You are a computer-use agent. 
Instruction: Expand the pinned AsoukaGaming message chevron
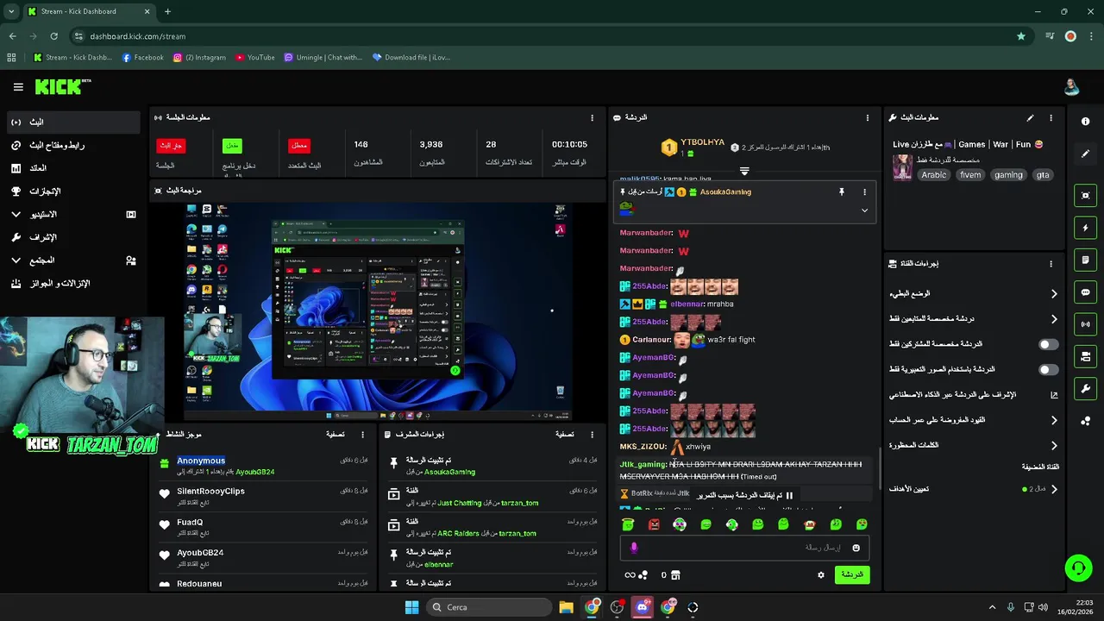(864, 210)
